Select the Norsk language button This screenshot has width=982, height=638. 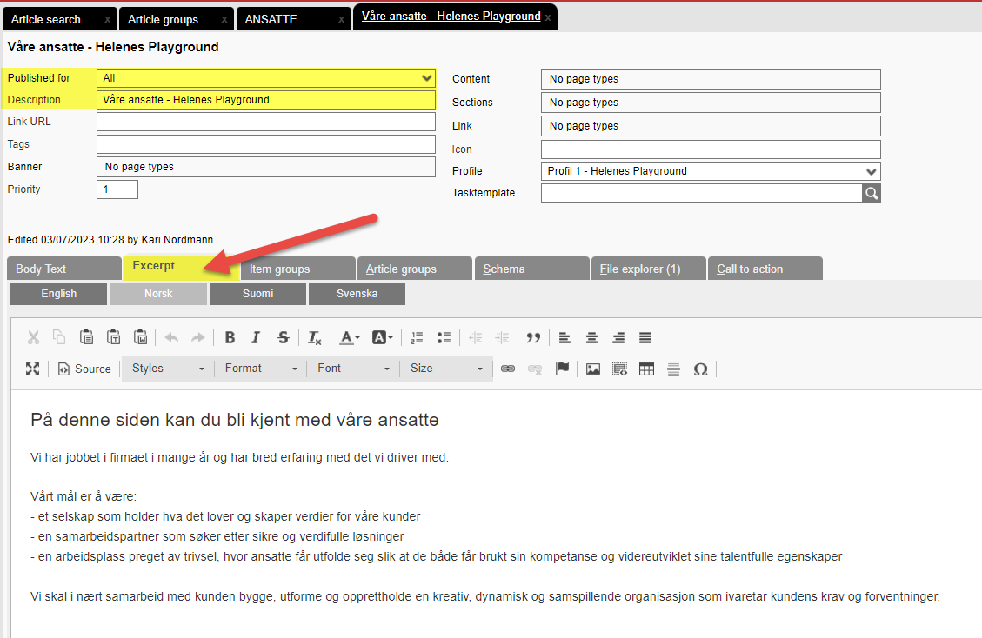(x=158, y=294)
